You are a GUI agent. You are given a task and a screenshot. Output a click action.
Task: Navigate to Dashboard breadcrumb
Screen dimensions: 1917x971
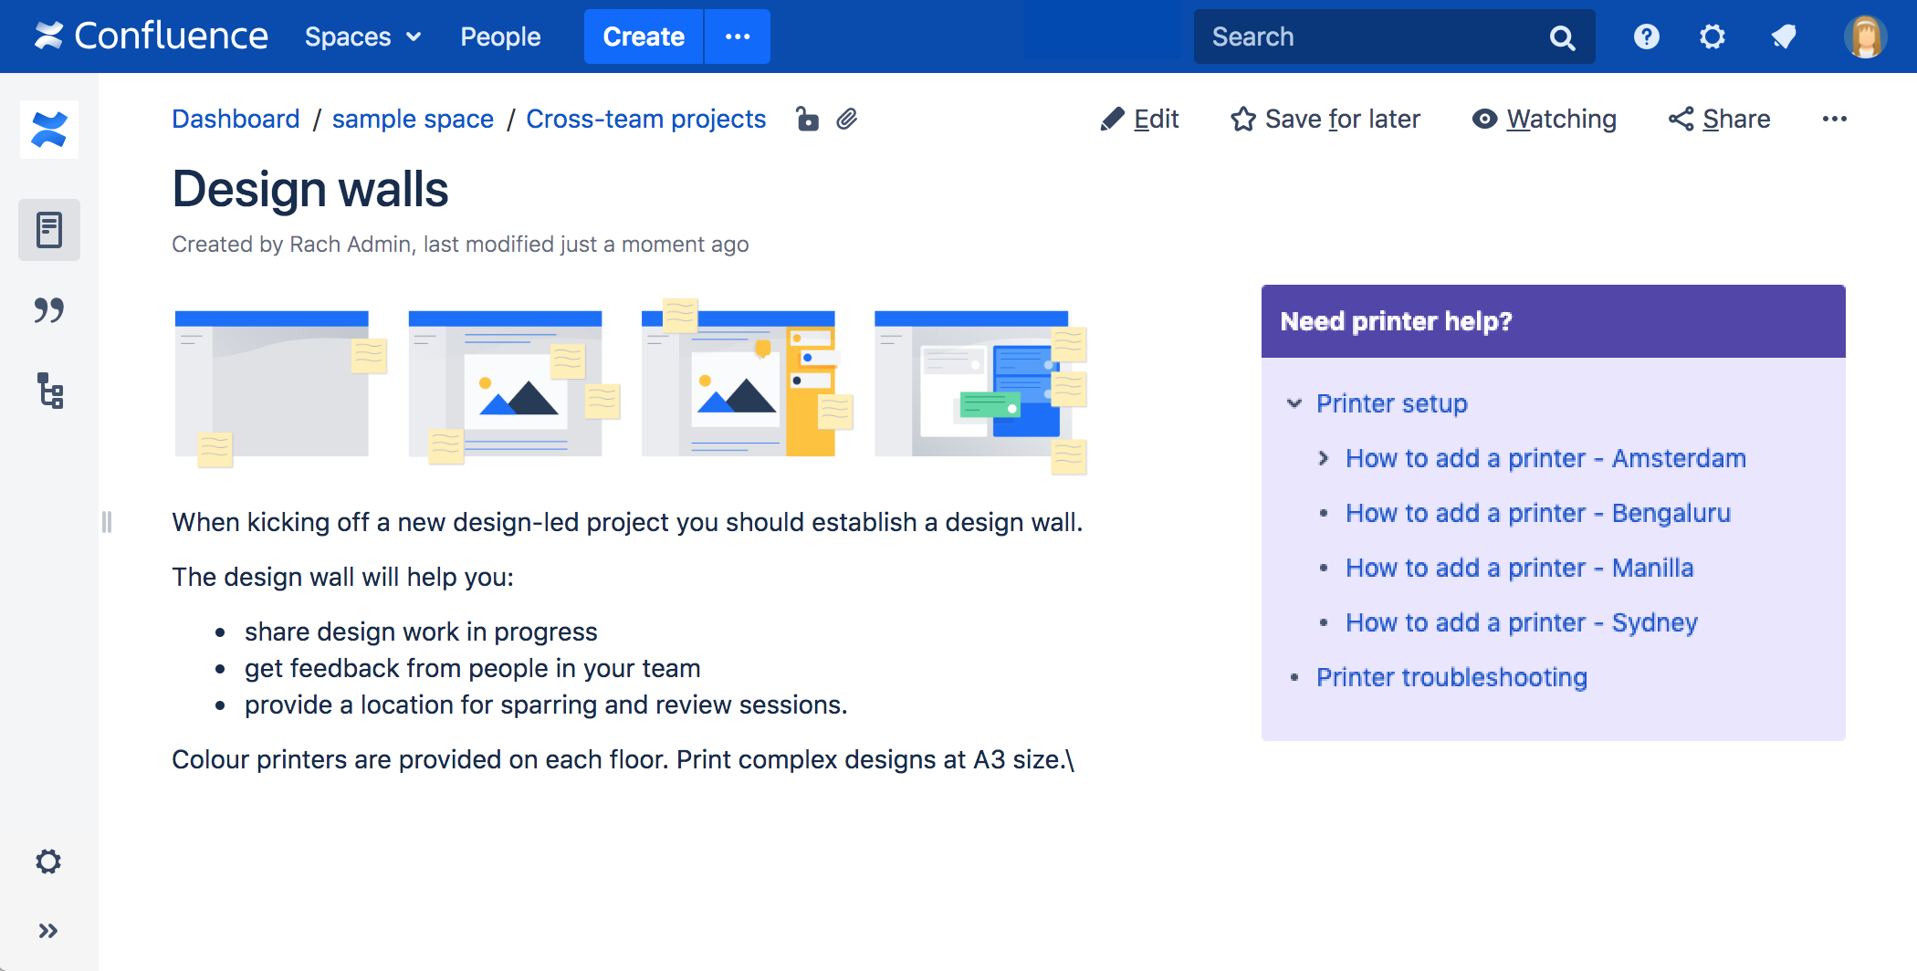tap(236, 119)
